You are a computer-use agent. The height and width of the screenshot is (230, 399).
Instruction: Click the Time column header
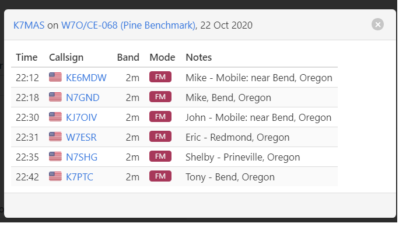(x=27, y=57)
